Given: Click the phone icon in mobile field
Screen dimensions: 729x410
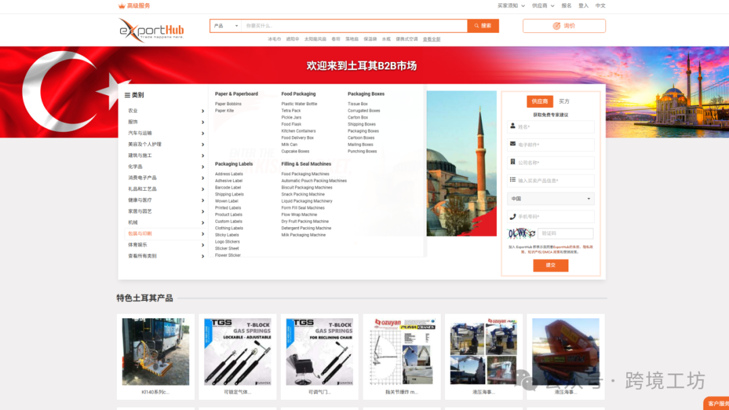Looking at the screenshot, I should [513, 216].
